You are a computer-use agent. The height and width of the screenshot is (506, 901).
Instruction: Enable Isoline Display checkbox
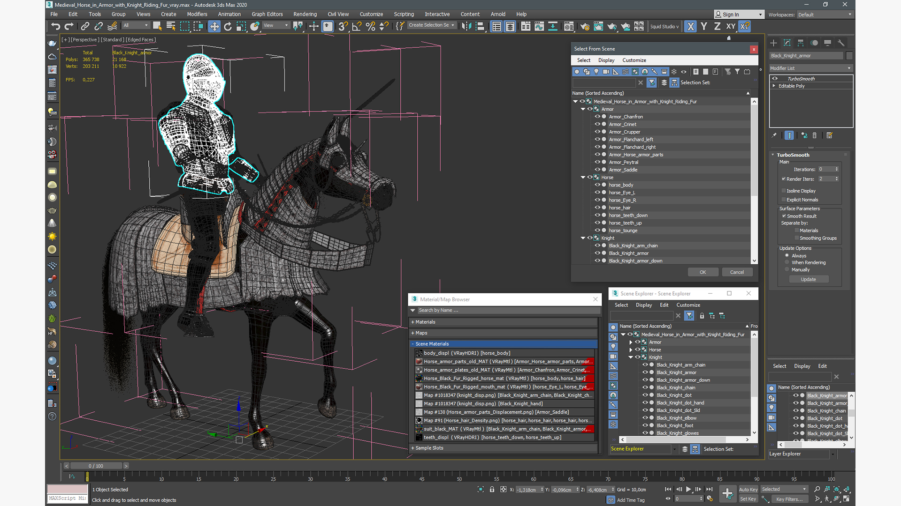point(784,191)
